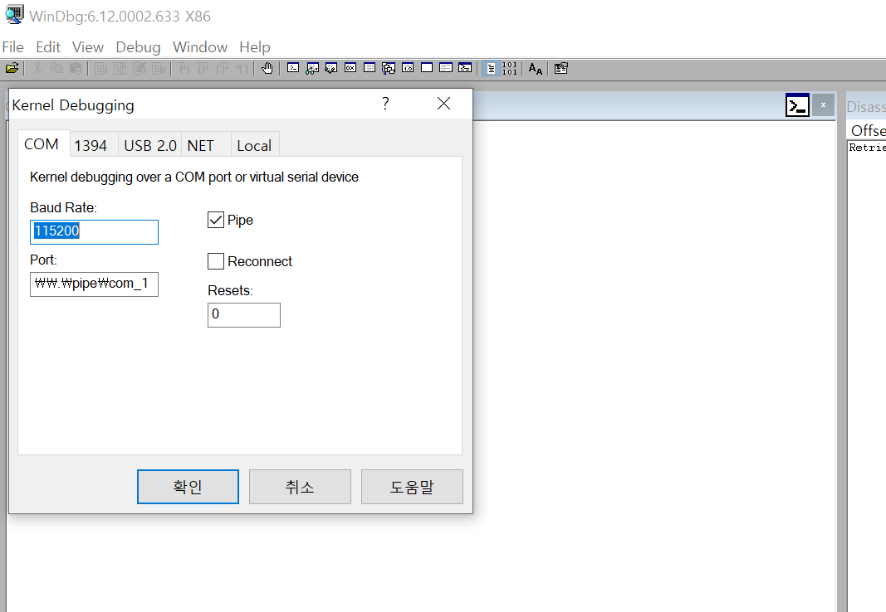Open the Scratch Pad toolbar icon
886x612 pixels.
pyautogui.click(x=427, y=68)
